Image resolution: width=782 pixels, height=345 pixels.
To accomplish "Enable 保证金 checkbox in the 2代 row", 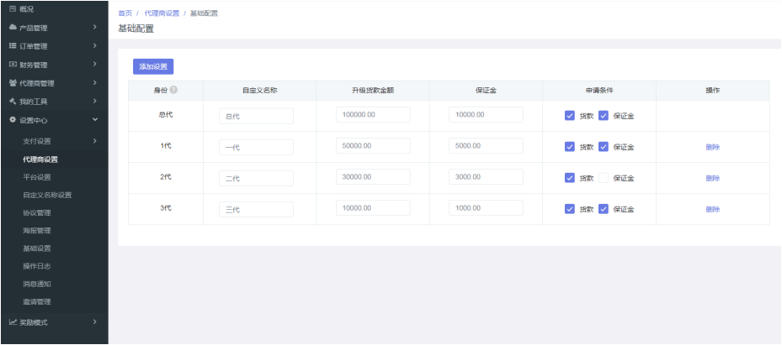I will pos(603,178).
